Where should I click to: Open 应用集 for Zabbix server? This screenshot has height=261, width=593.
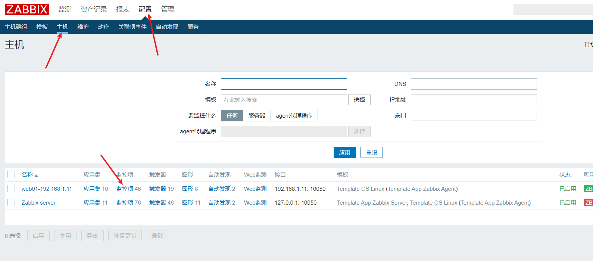92,203
